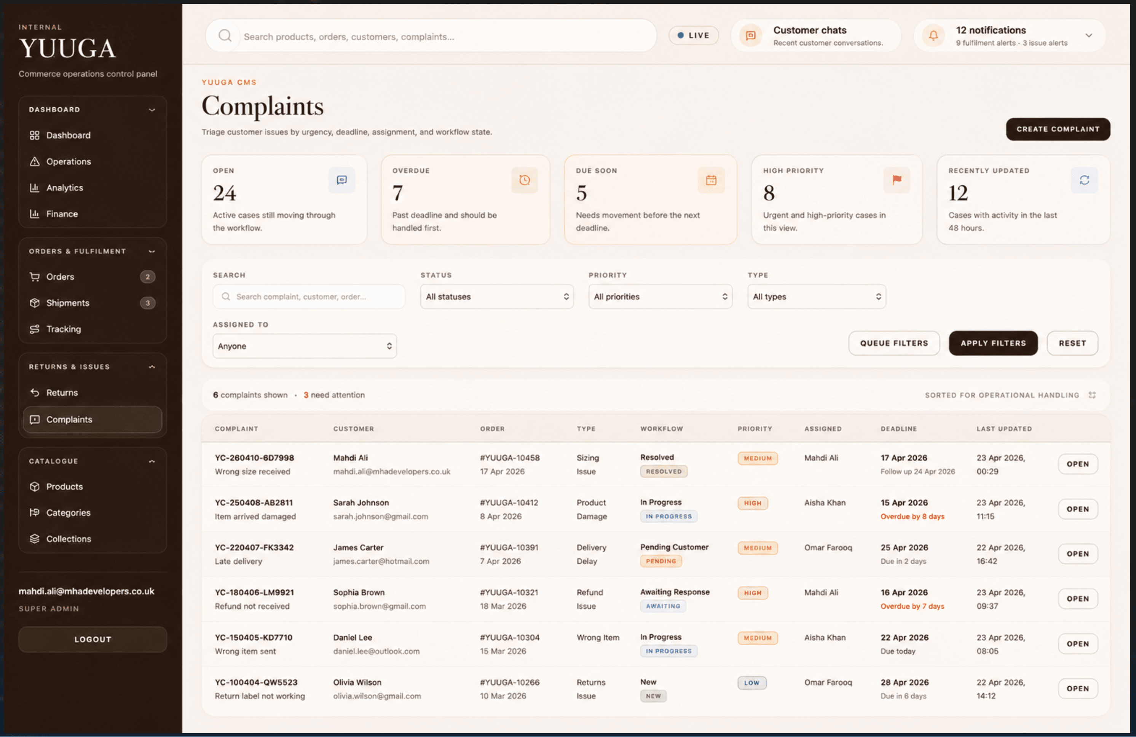
Task: Click the Complaints message icon in sidebar
Action: (34, 420)
